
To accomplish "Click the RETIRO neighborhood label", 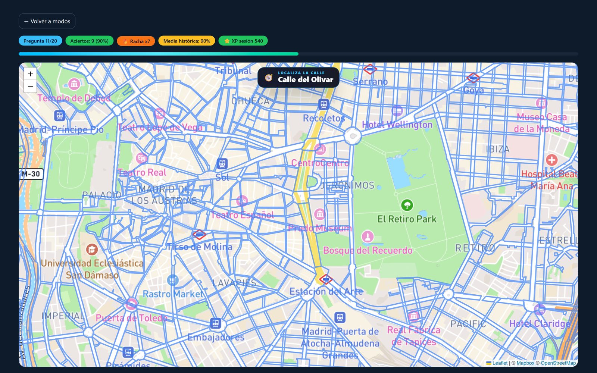I will (475, 248).
